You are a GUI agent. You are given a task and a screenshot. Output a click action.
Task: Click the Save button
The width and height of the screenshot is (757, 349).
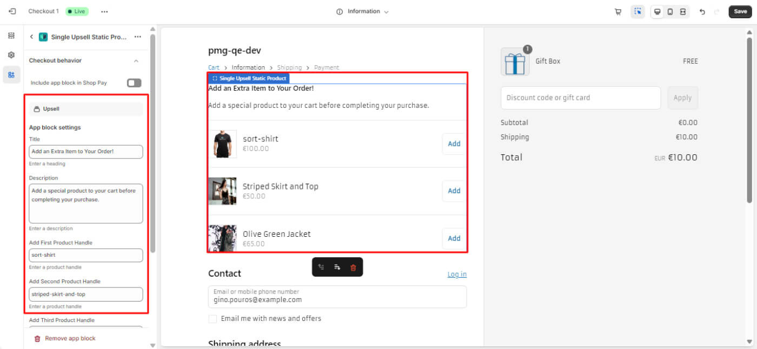click(x=740, y=11)
